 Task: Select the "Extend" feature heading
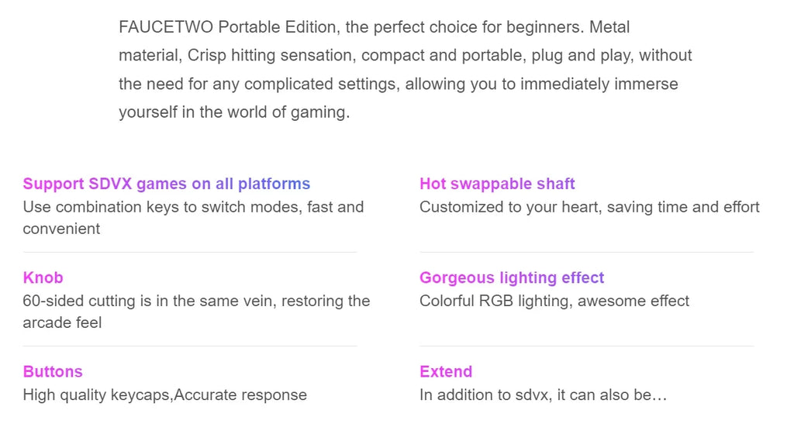click(x=446, y=371)
